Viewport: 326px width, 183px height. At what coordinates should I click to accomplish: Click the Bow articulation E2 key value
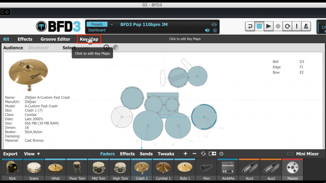(x=302, y=73)
